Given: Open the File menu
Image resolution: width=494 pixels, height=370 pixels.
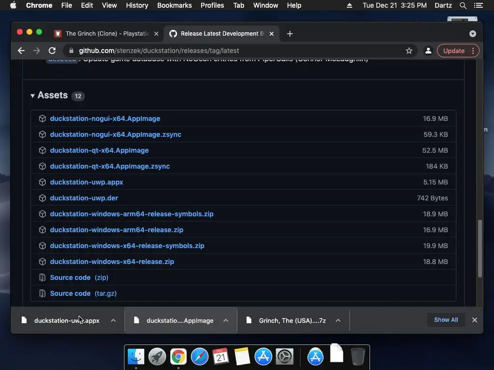Looking at the screenshot, I should click(67, 5).
